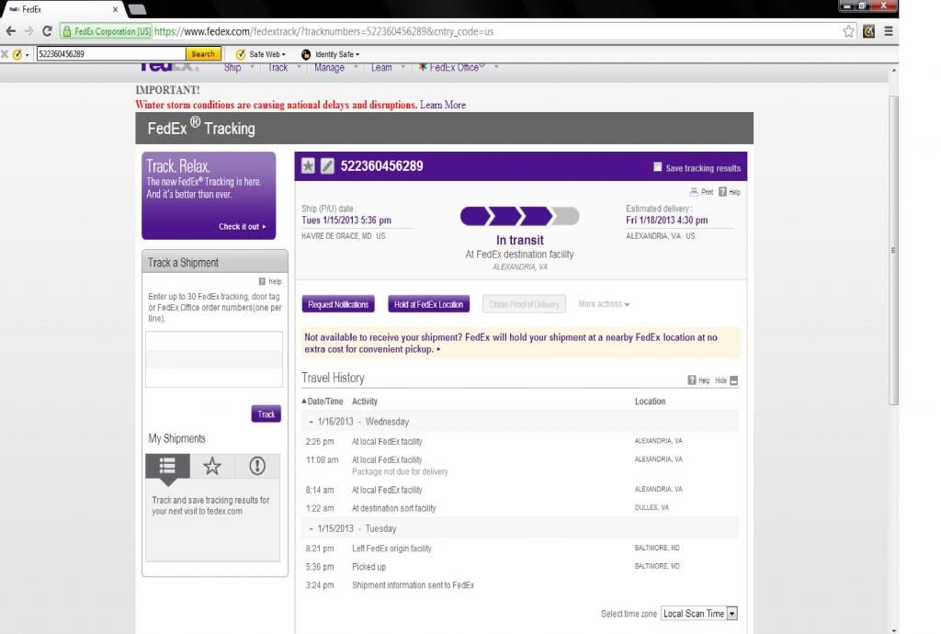This screenshot has width=941, height=634.
Task: Click the pencil edit icon beside tracking number
Action: coord(327,166)
